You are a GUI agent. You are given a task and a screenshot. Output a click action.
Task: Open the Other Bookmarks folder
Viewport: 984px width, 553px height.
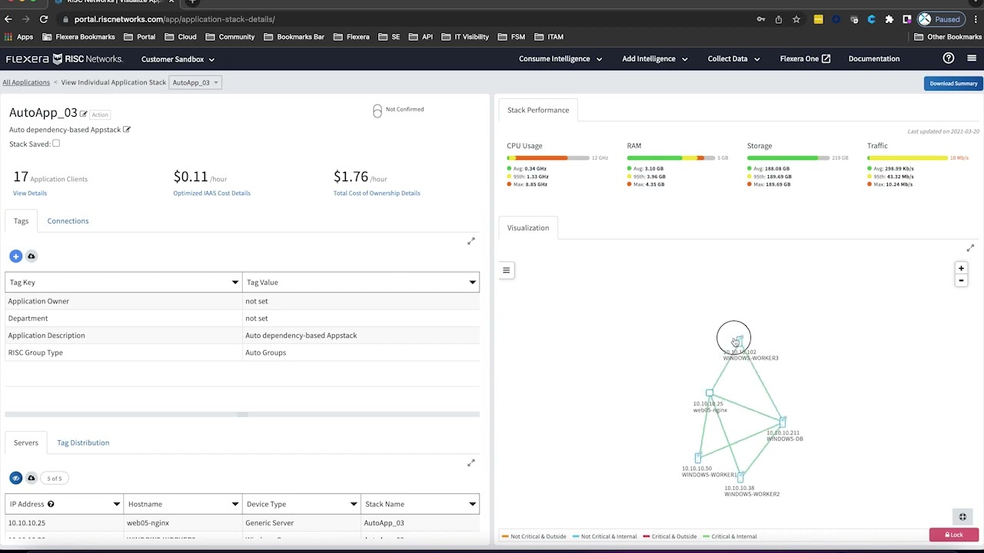coord(948,37)
